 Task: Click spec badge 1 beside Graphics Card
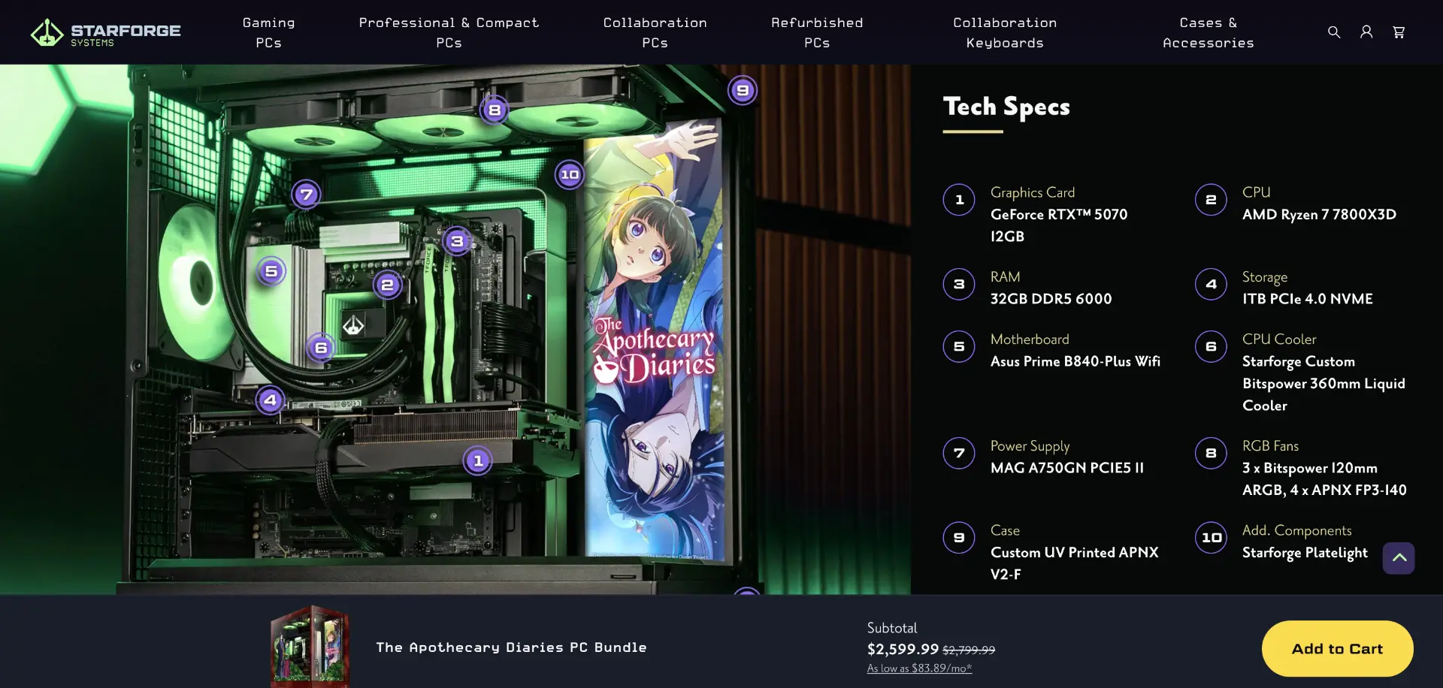[959, 200]
